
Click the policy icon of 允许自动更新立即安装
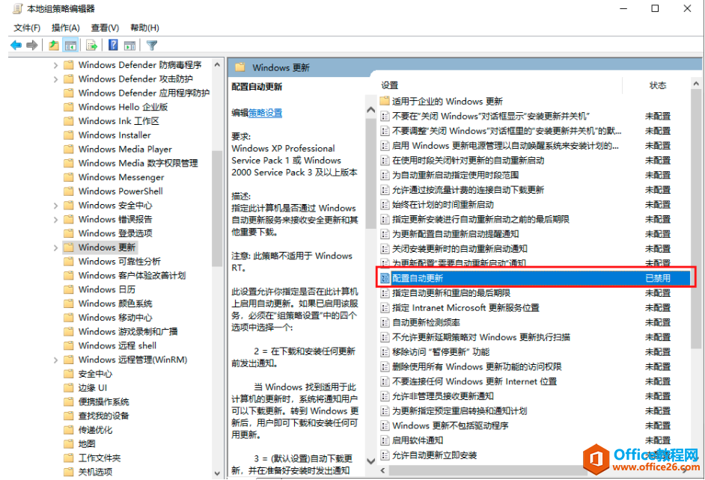pyautogui.click(x=385, y=455)
